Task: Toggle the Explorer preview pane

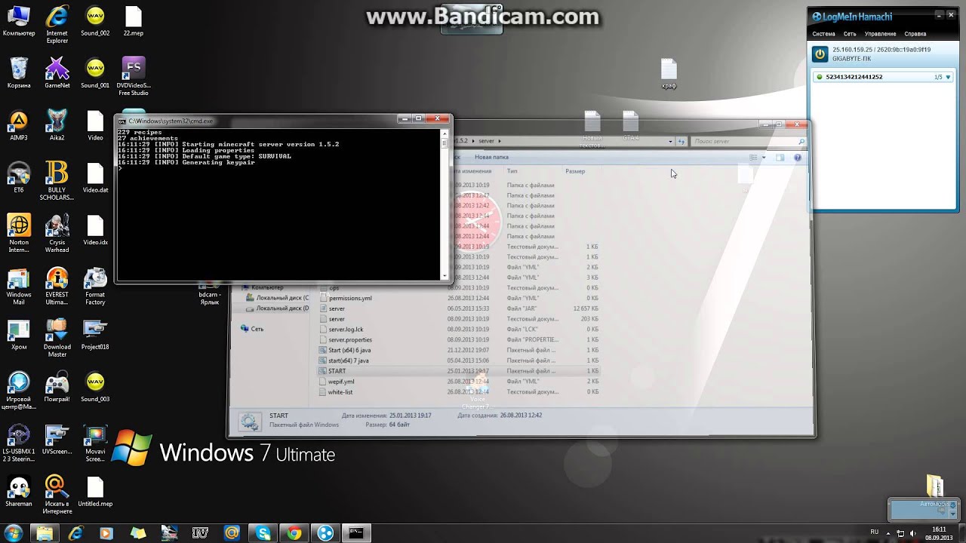Action: pyautogui.click(x=780, y=158)
